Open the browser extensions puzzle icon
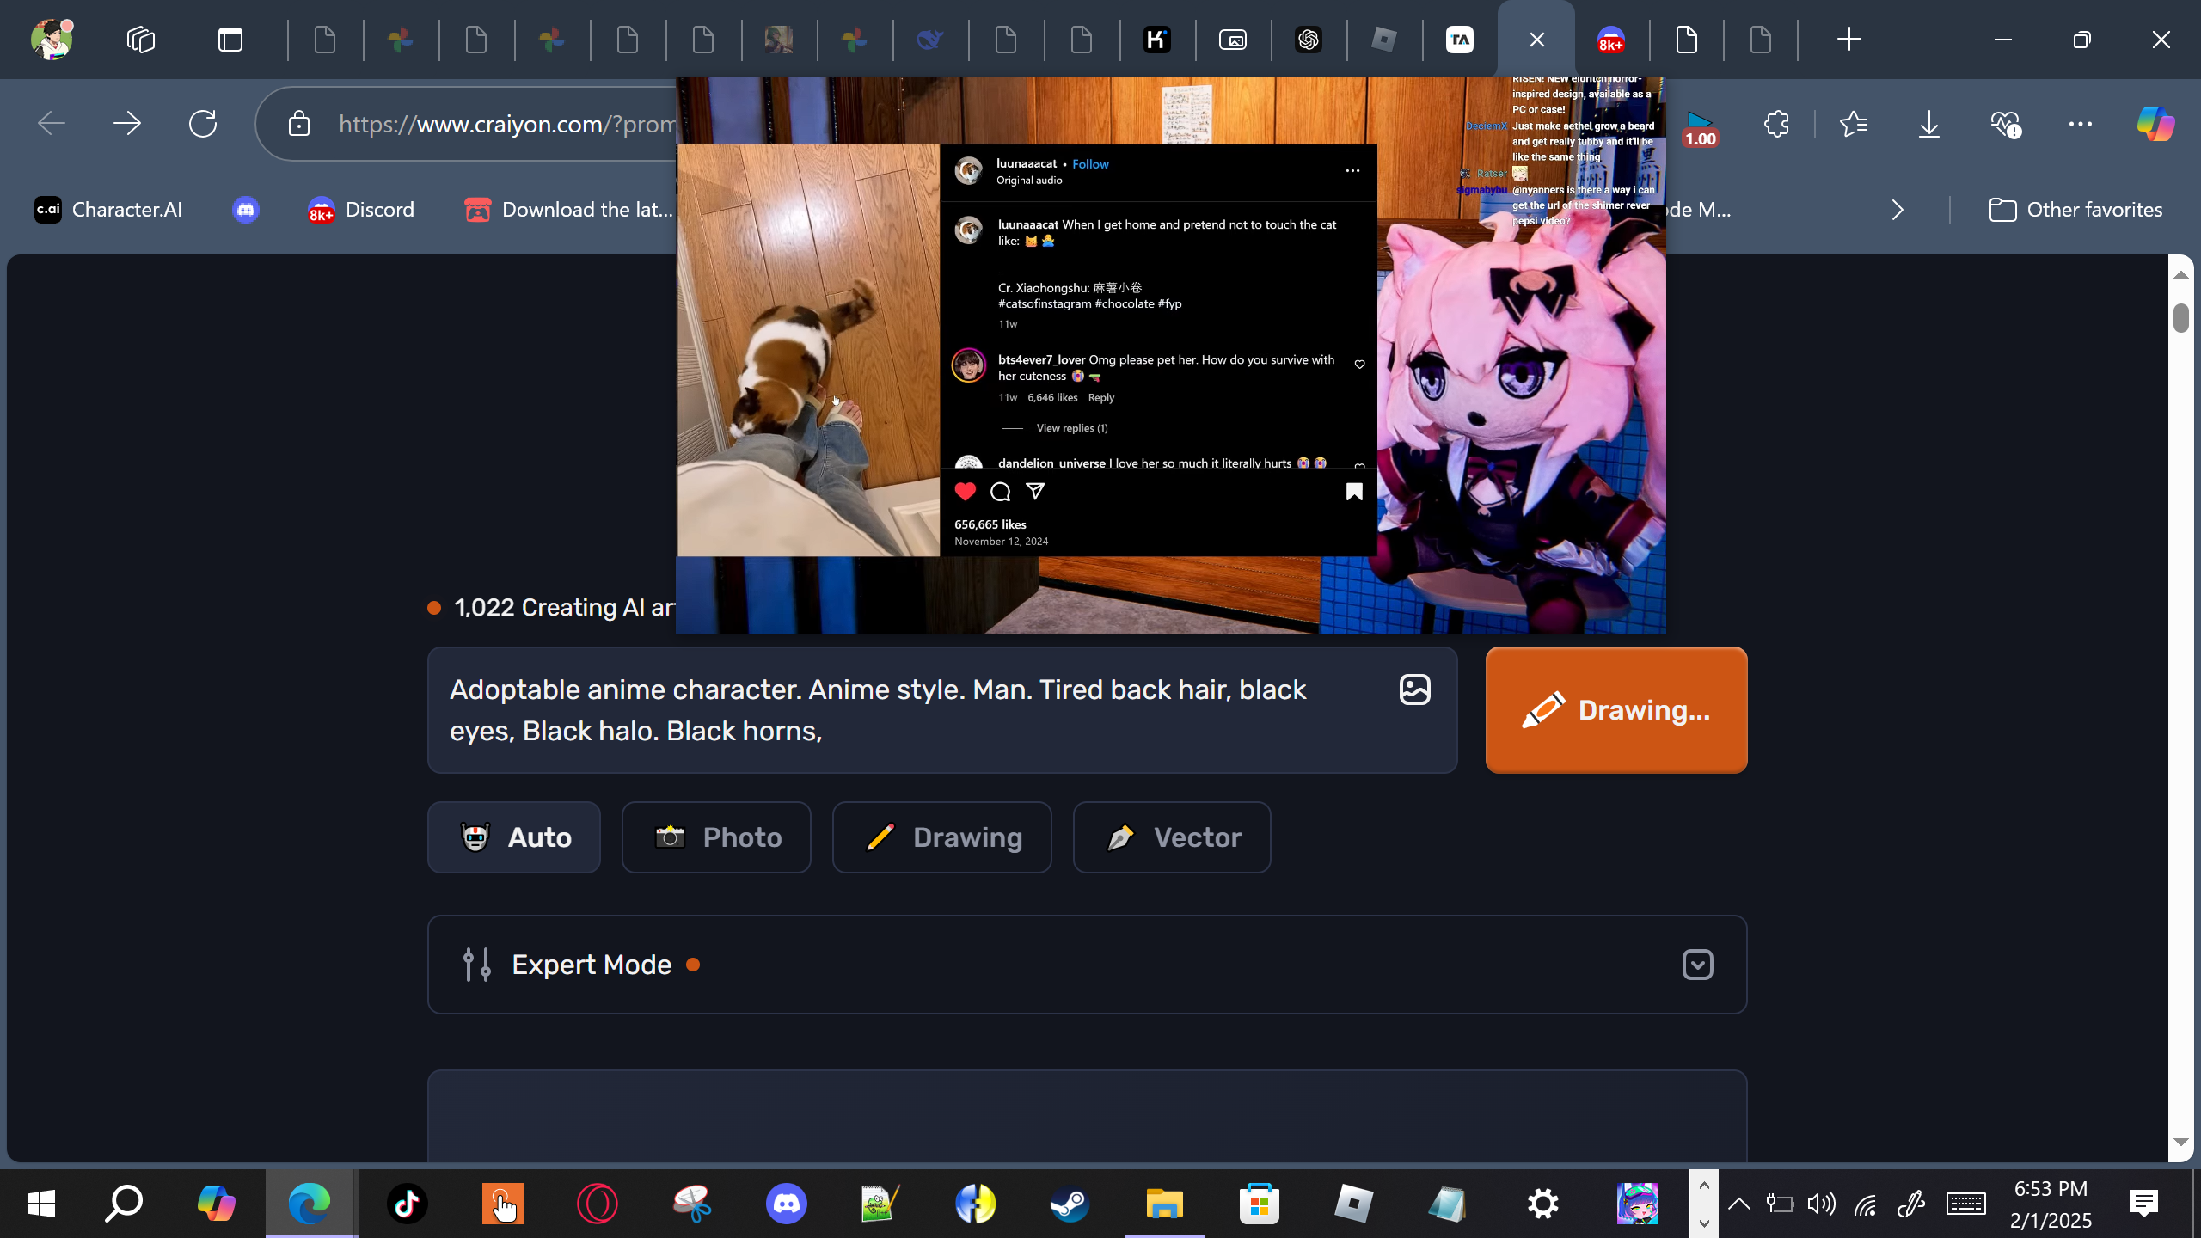The height and width of the screenshot is (1238, 2201). point(1776,124)
